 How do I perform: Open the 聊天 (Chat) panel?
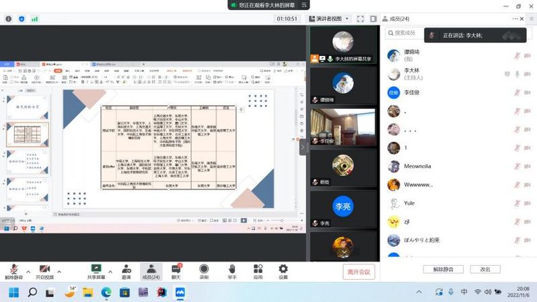pos(176,271)
